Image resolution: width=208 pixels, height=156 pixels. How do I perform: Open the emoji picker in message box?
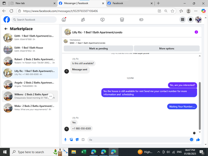(x=191, y=139)
